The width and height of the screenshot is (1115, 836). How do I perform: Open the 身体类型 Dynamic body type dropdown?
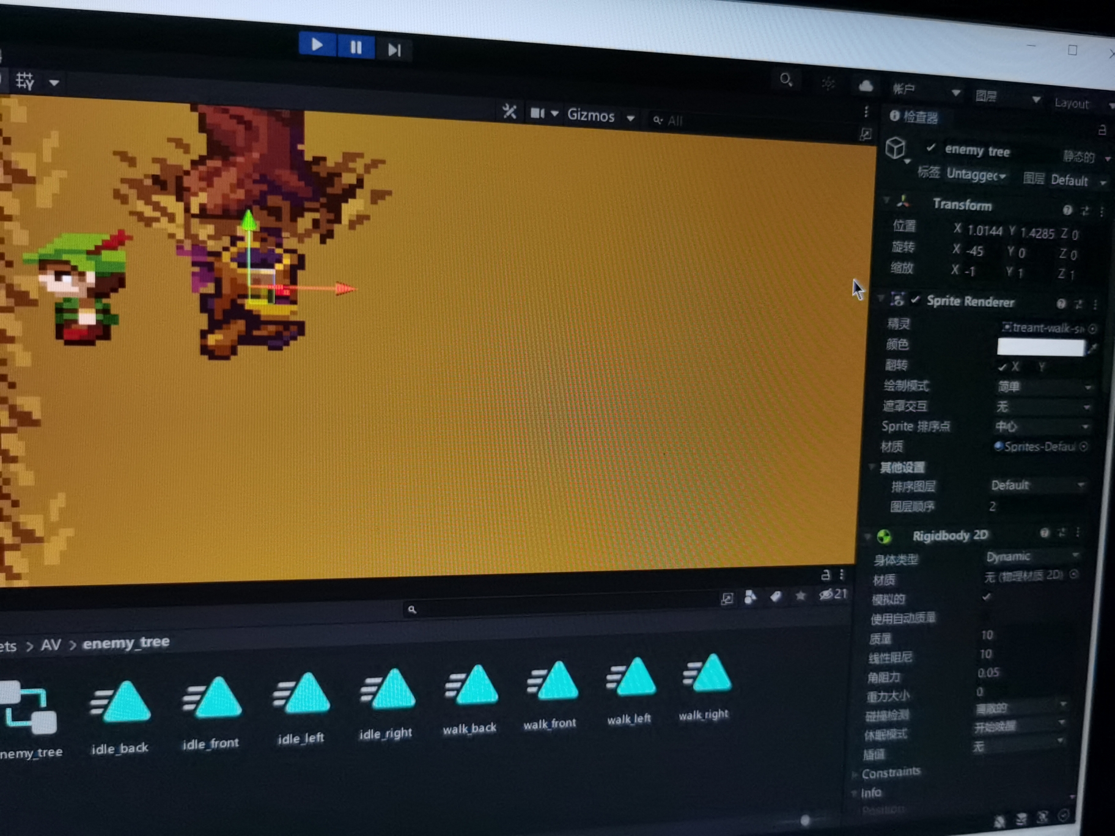1031,556
